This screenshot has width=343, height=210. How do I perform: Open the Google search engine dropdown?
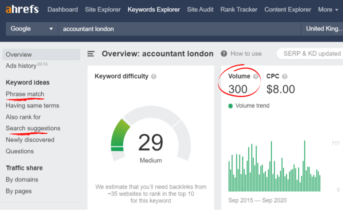point(31,29)
